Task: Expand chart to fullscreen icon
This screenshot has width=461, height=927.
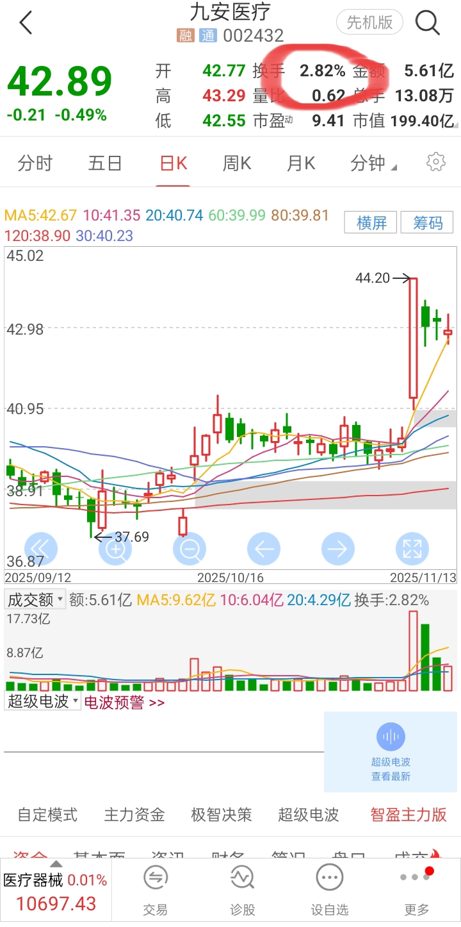Action: pyautogui.click(x=412, y=549)
